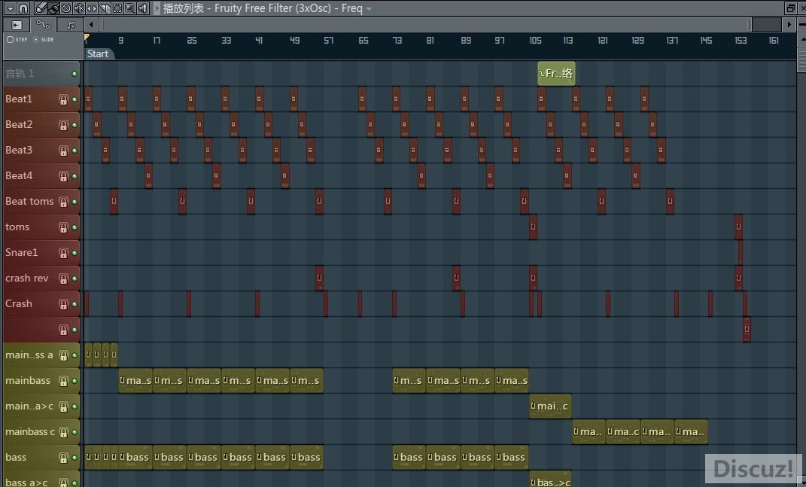Select the Fr..络 automation clip
Screen dimensions: 806x487
(x=556, y=74)
